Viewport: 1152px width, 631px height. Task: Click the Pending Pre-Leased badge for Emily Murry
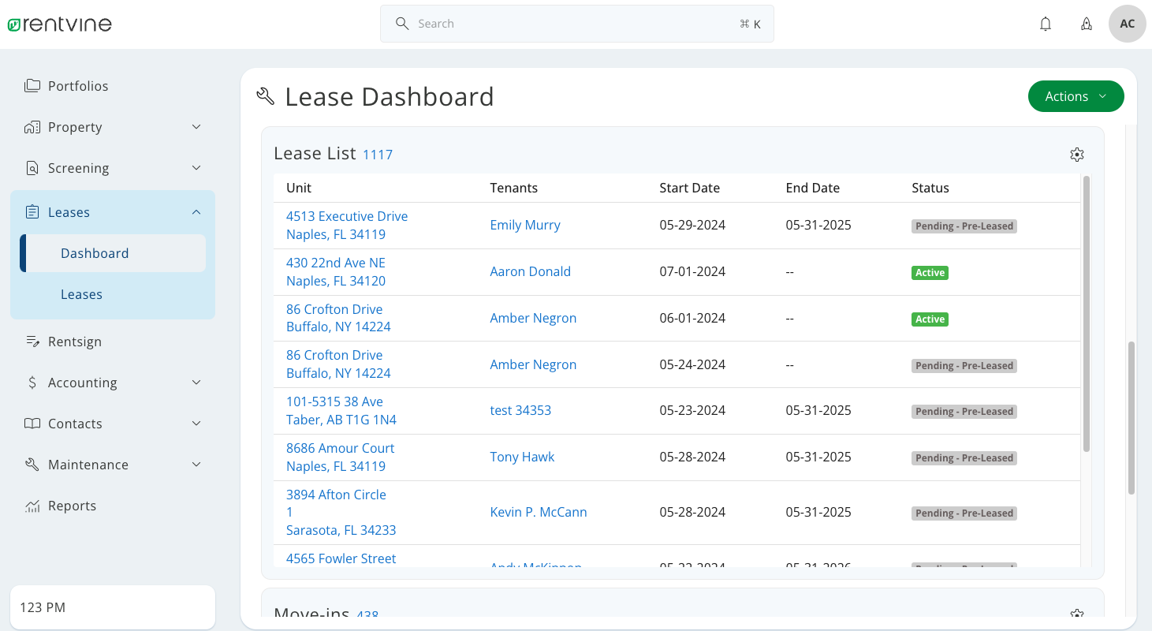pyautogui.click(x=964, y=226)
